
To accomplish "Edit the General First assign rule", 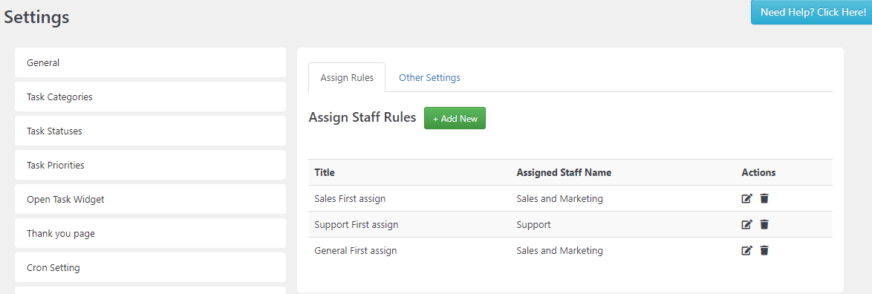I will (747, 251).
